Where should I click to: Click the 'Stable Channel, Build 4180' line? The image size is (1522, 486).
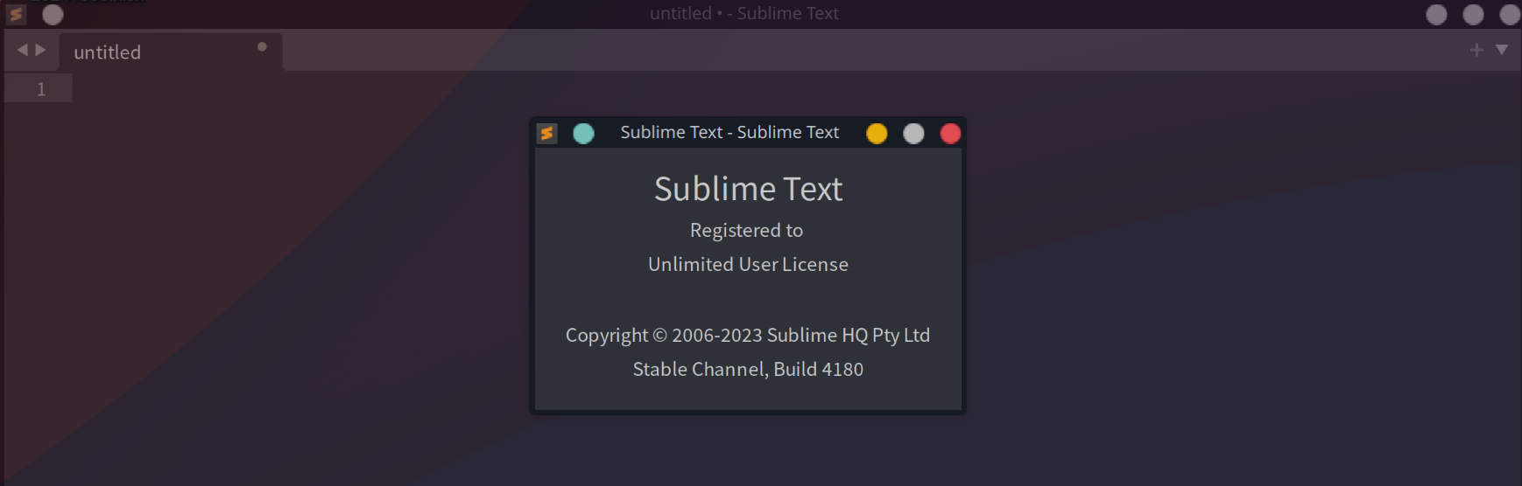tap(748, 369)
